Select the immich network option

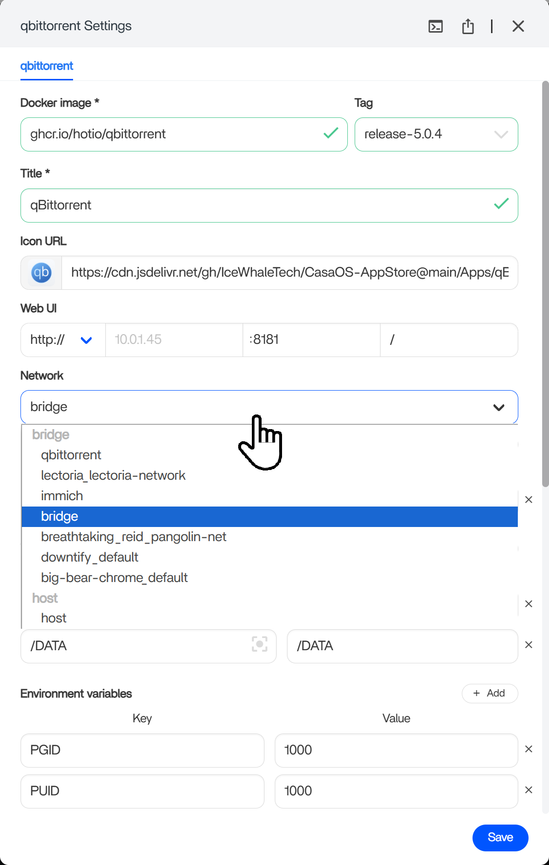click(62, 496)
